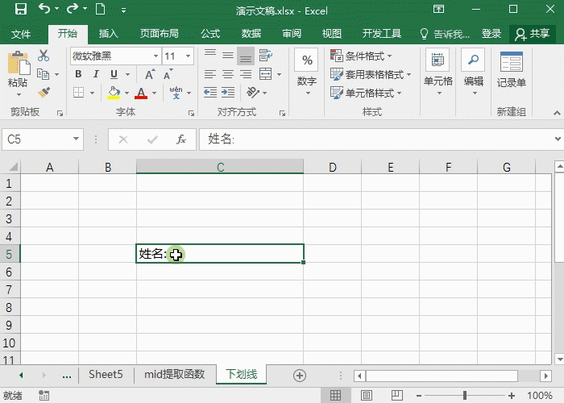
Task: Open the wén phonetic guide tool
Action: (176, 93)
